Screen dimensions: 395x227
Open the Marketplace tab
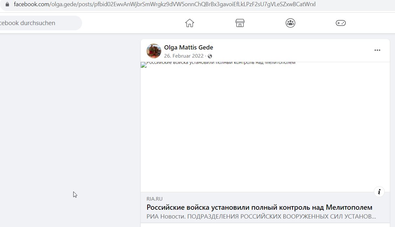[x=240, y=23]
